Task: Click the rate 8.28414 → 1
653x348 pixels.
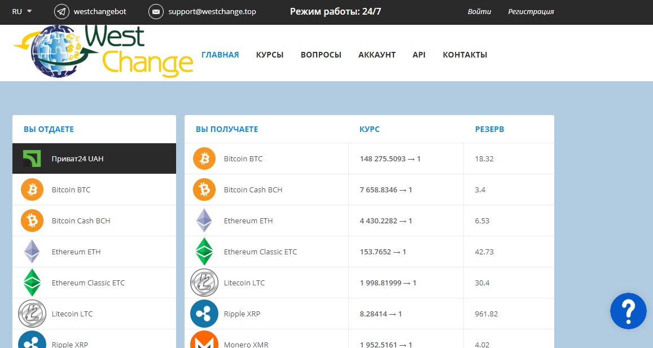Action: (380, 314)
